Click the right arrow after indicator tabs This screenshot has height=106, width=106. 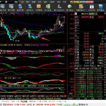pyautogui.click(x=64, y=98)
